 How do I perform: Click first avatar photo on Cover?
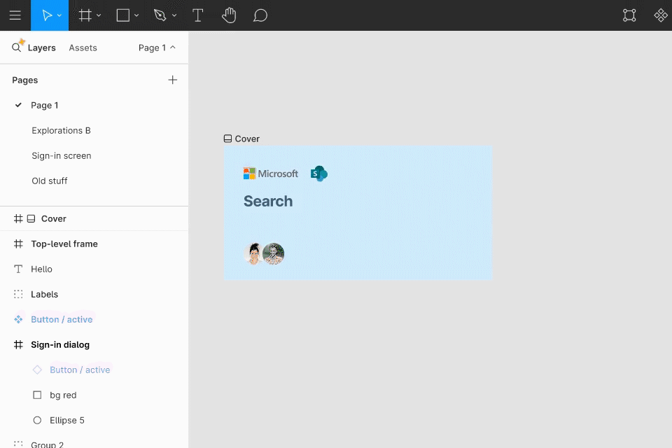click(x=253, y=254)
